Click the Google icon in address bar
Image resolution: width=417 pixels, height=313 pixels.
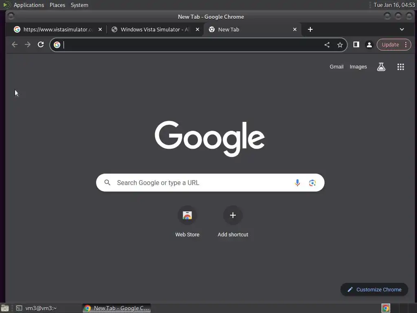[57, 45]
